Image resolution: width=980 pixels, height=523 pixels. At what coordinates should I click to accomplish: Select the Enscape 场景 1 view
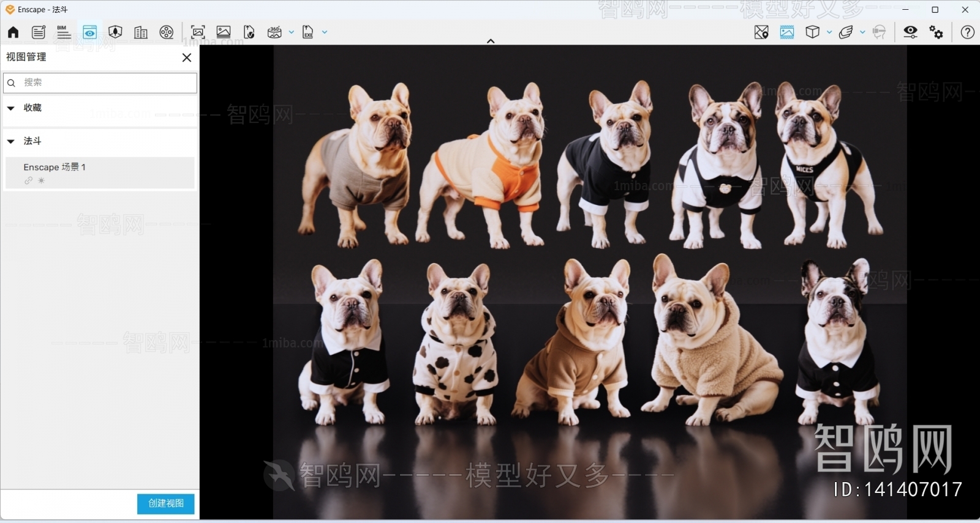(100, 172)
